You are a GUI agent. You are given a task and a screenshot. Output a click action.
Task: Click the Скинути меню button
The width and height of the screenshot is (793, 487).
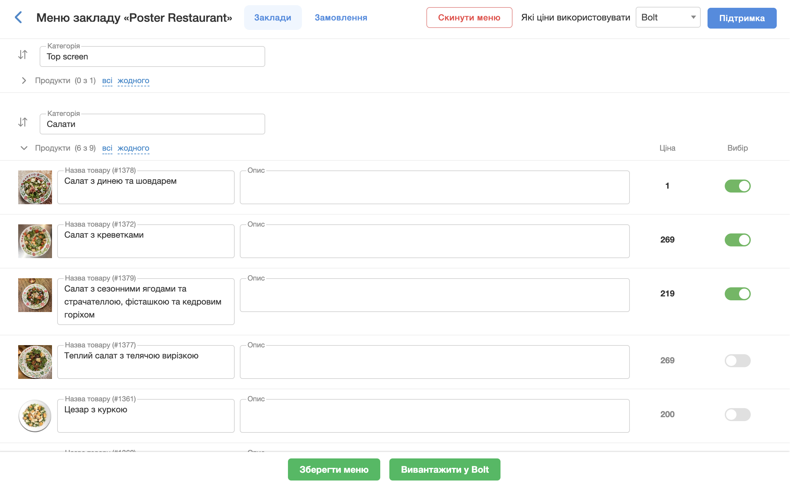coord(469,18)
